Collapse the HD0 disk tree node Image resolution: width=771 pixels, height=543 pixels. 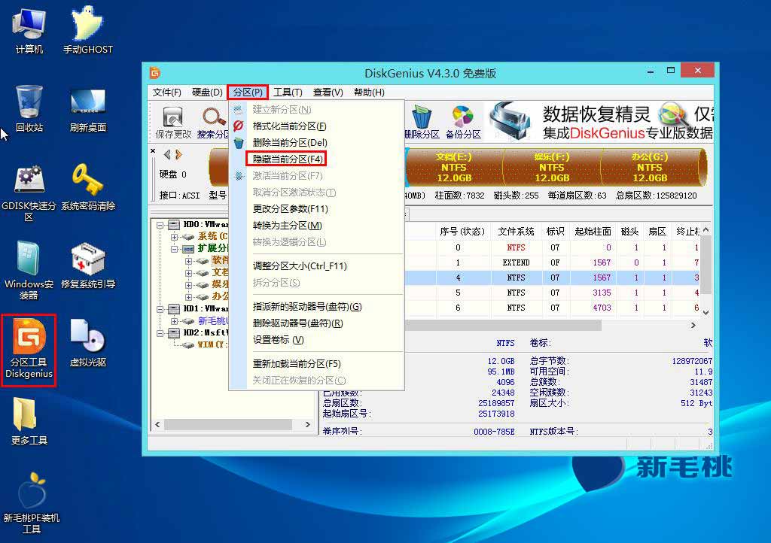click(160, 225)
